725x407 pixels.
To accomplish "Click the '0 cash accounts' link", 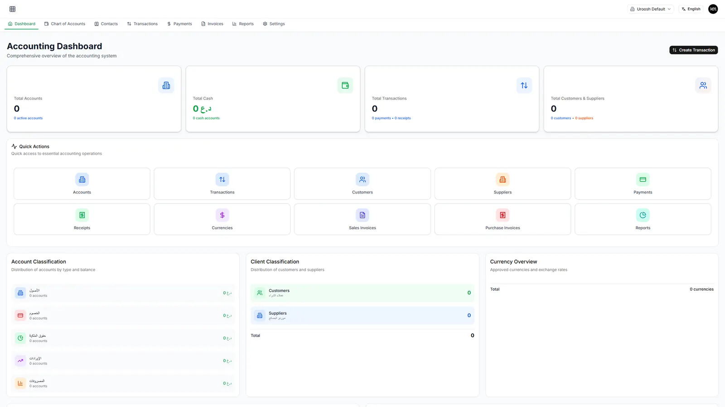I will coord(206,118).
